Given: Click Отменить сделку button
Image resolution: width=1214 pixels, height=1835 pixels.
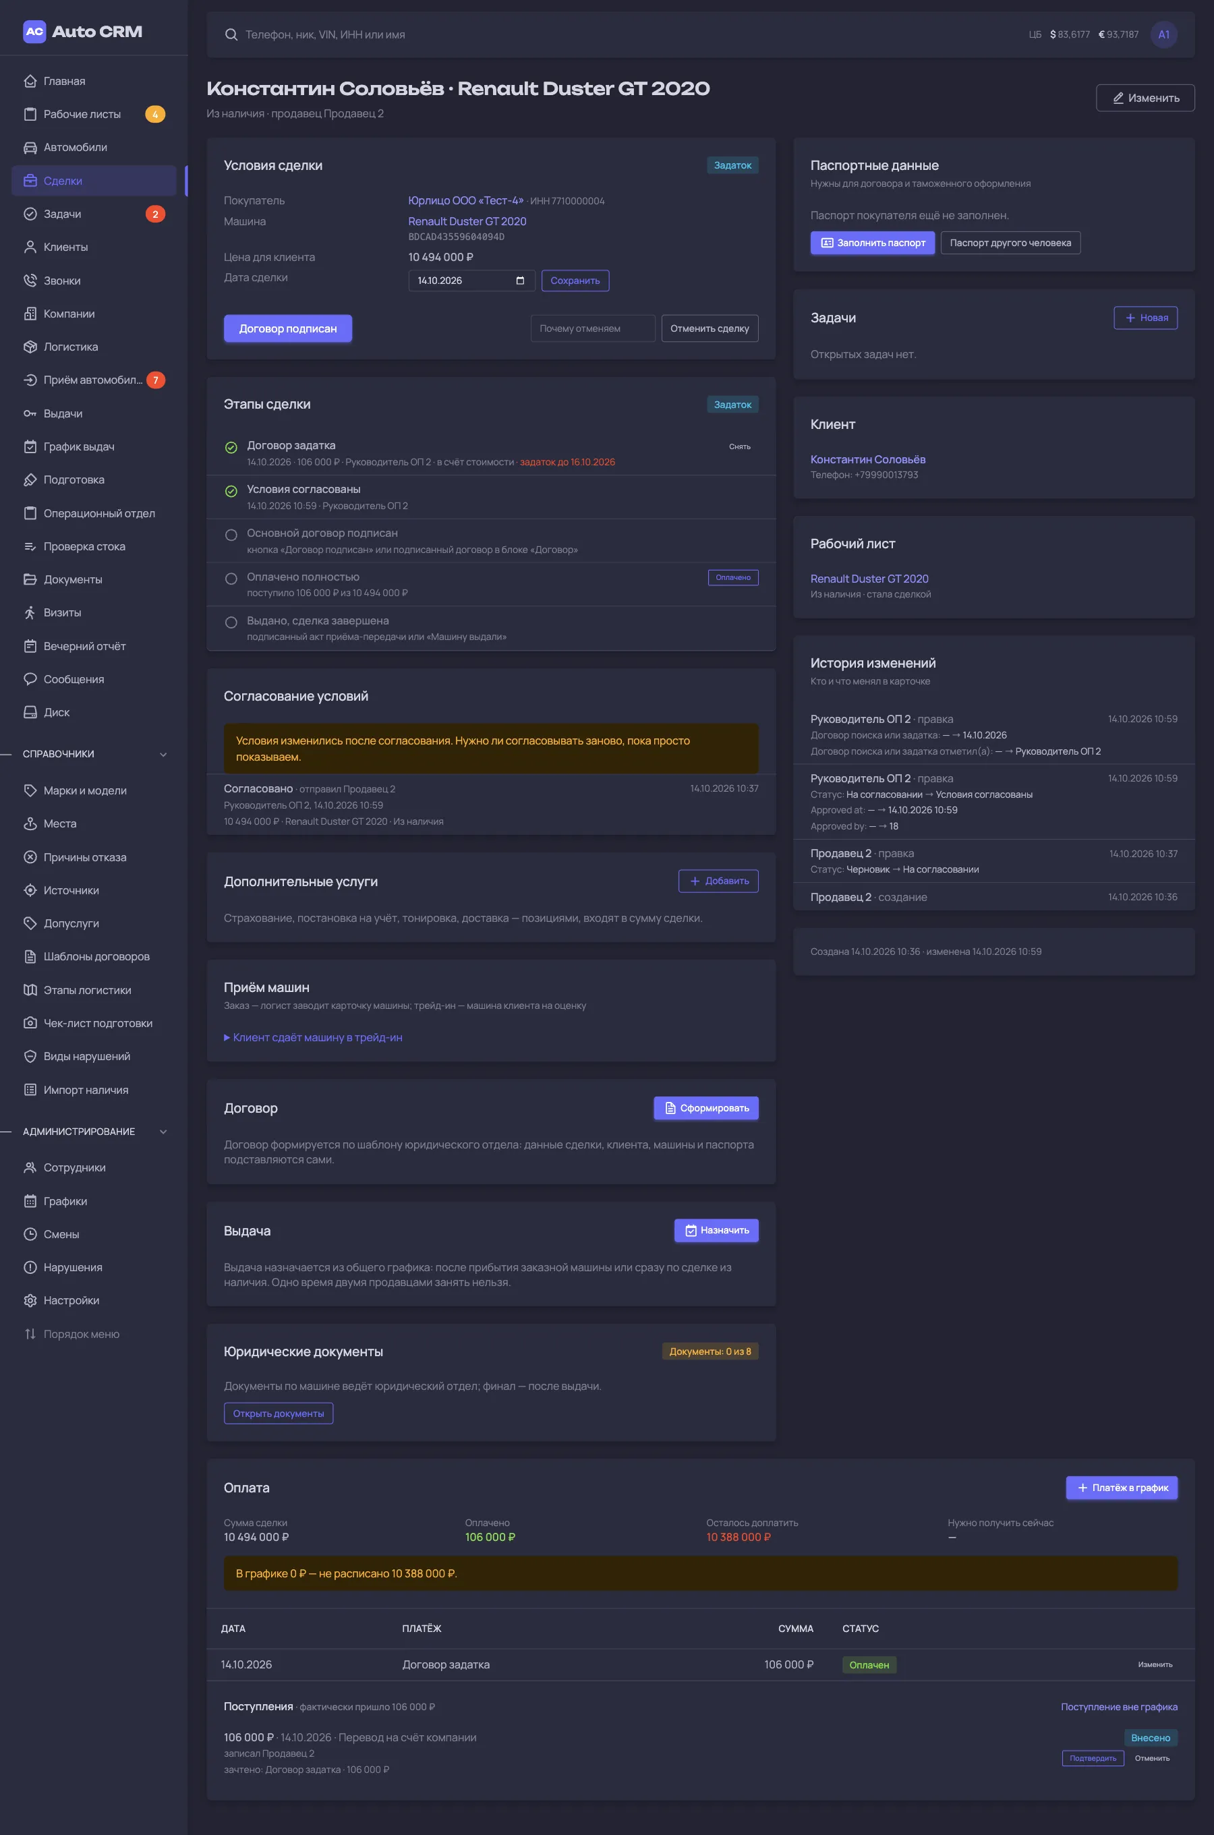Looking at the screenshot, I should (710, 328).
